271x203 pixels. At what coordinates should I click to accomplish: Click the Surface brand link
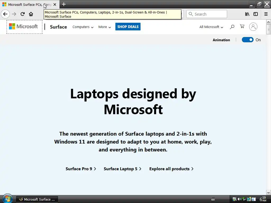[x=58, y=27]
